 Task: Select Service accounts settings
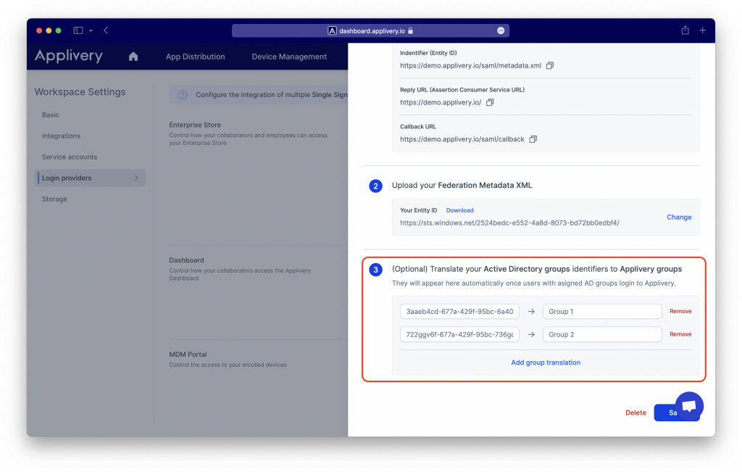click(x=70, y=157)
